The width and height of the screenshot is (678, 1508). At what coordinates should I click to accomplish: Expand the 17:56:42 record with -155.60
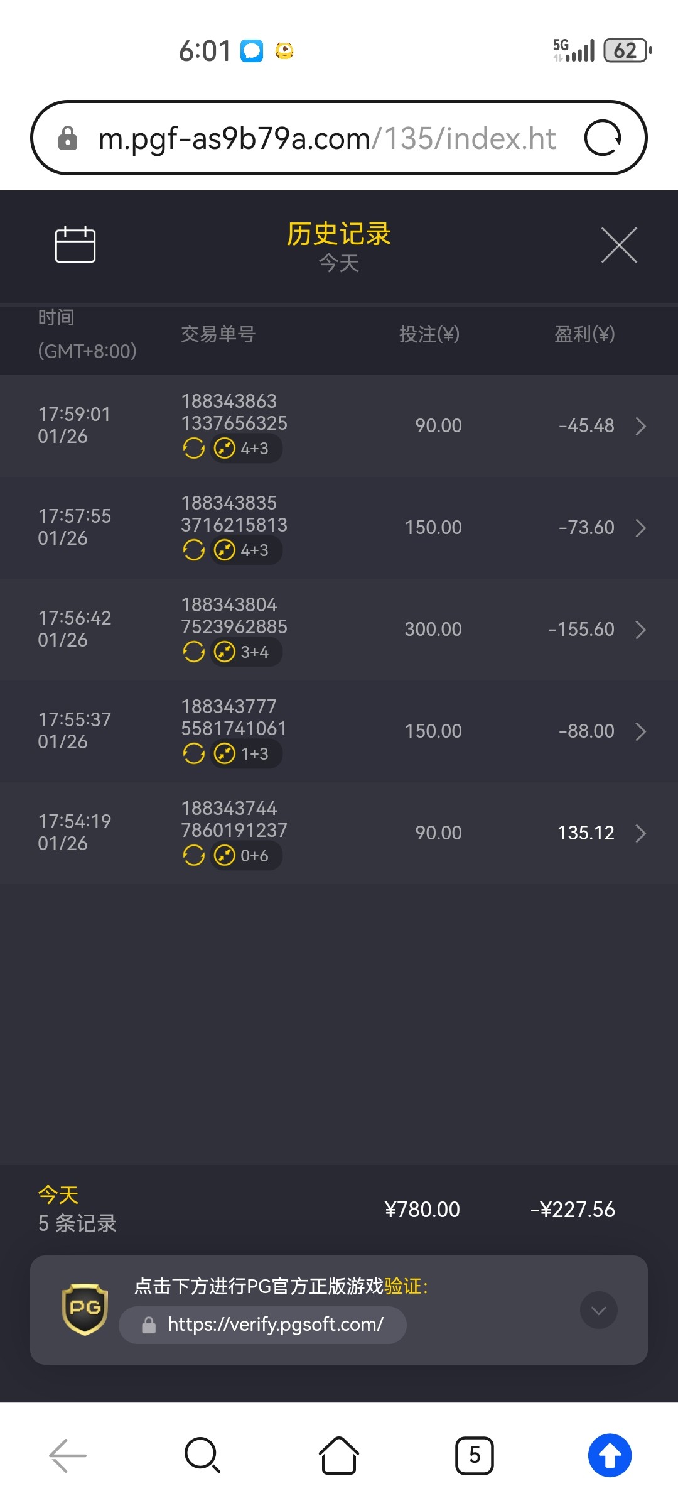[x=640, y=630]
